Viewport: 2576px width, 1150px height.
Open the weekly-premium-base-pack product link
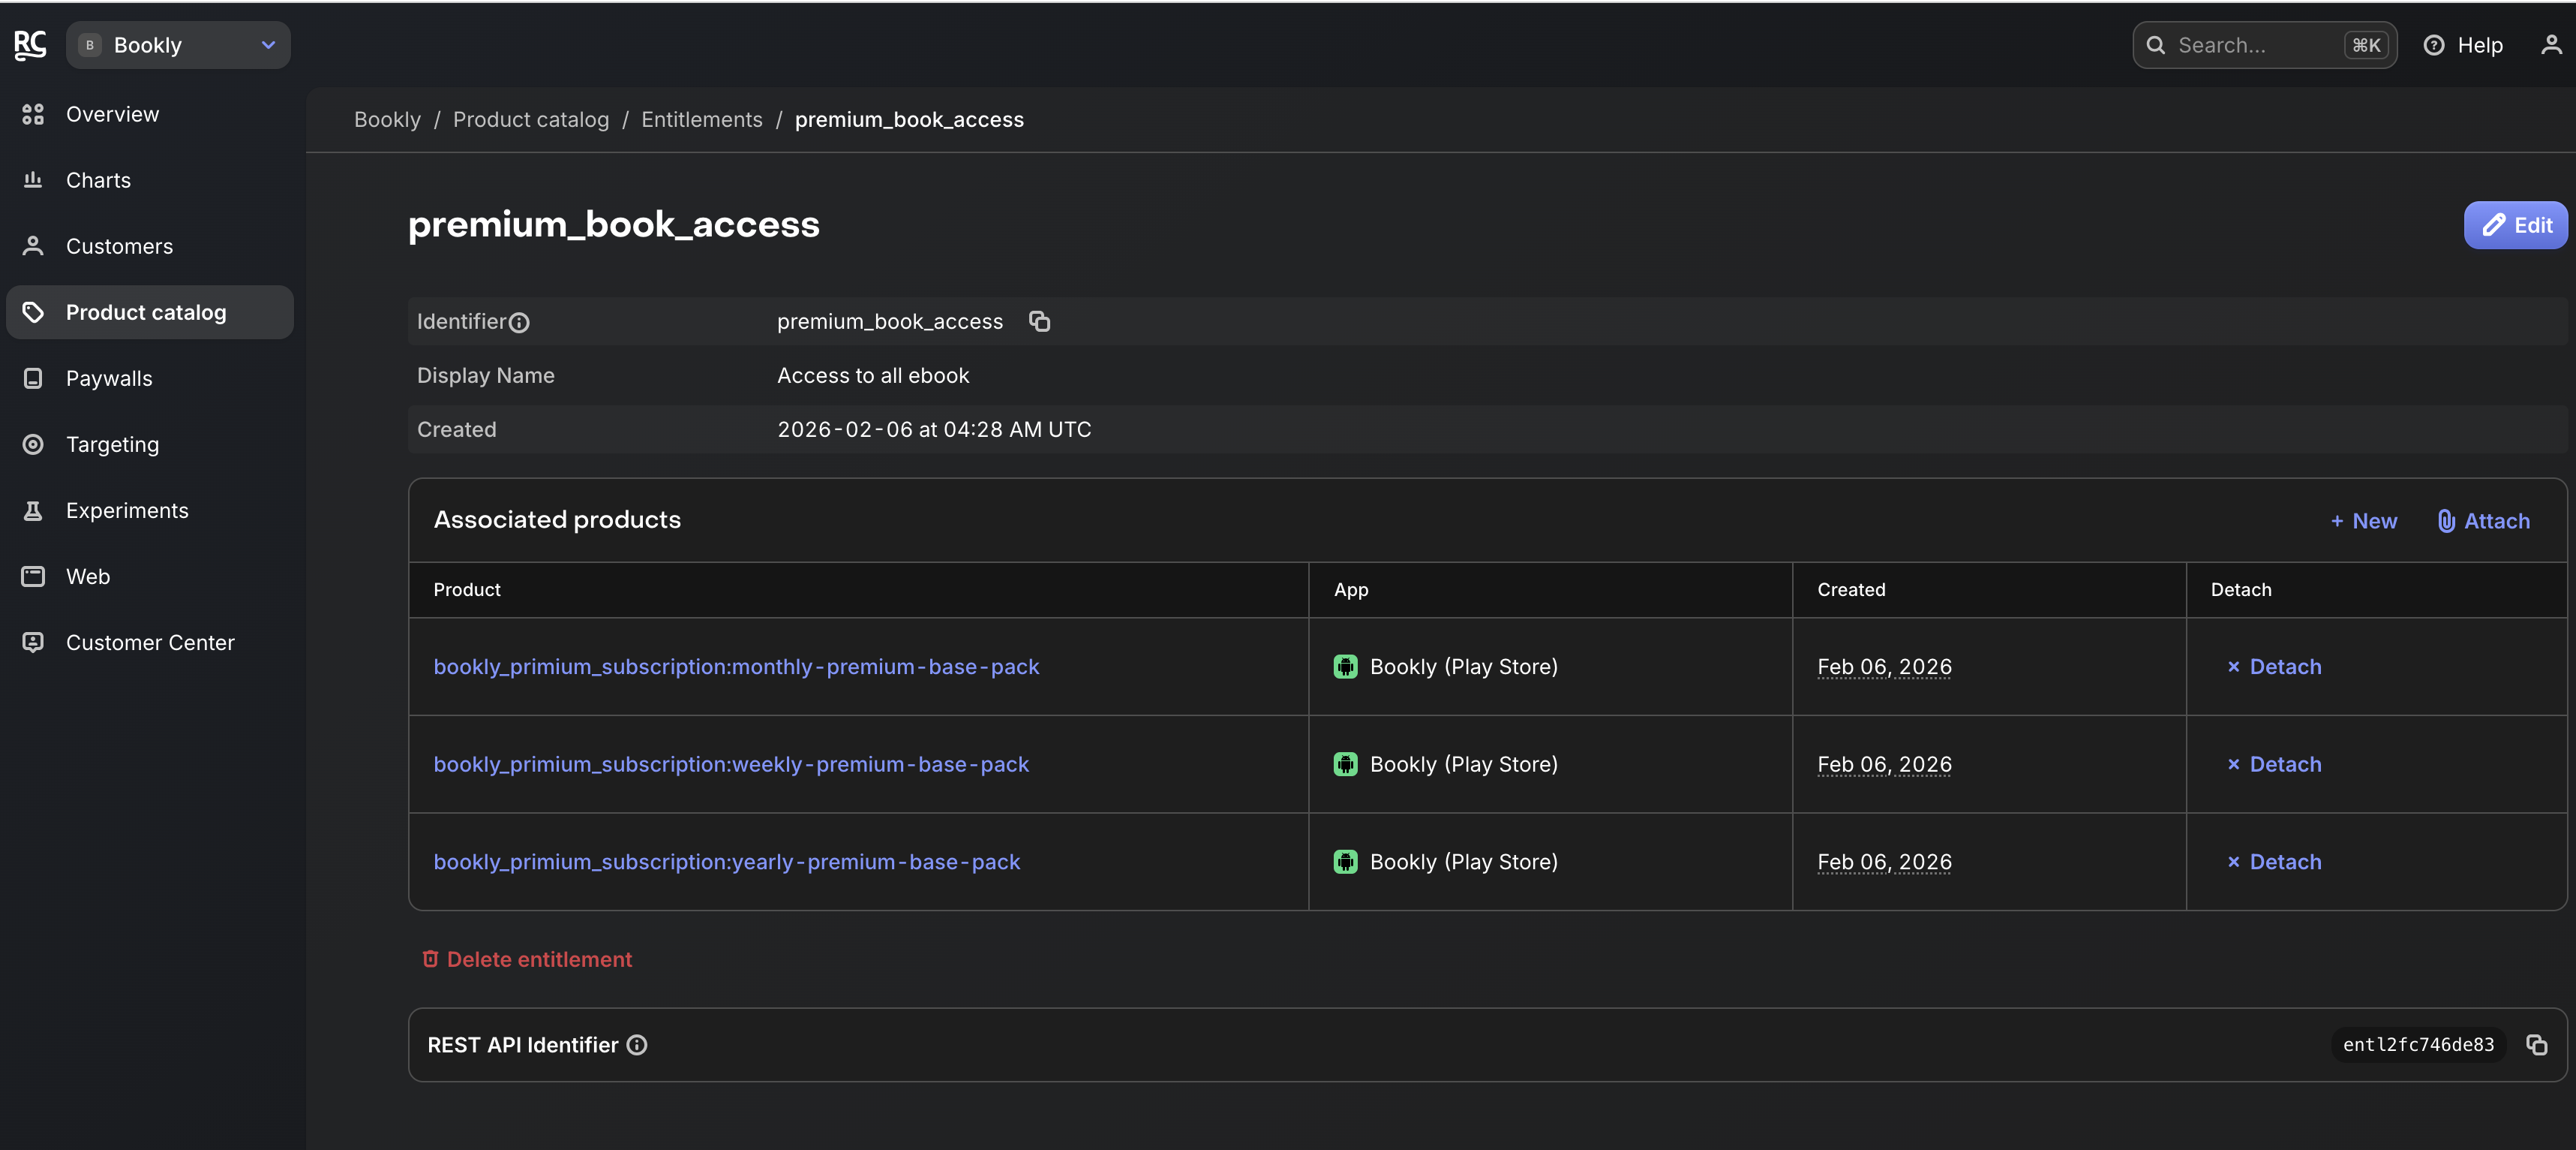pos(731,763)
